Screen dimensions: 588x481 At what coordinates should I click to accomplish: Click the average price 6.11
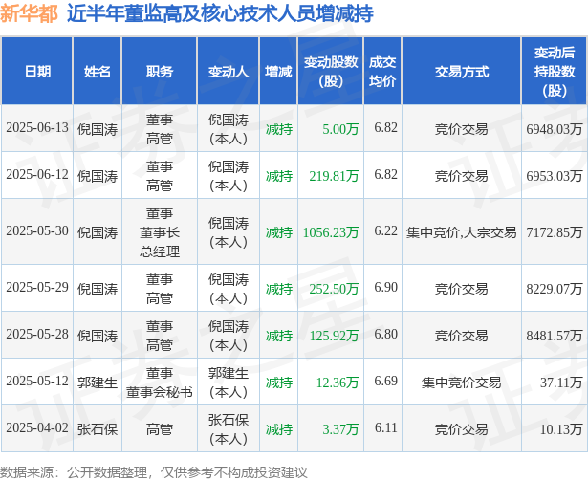385,428
